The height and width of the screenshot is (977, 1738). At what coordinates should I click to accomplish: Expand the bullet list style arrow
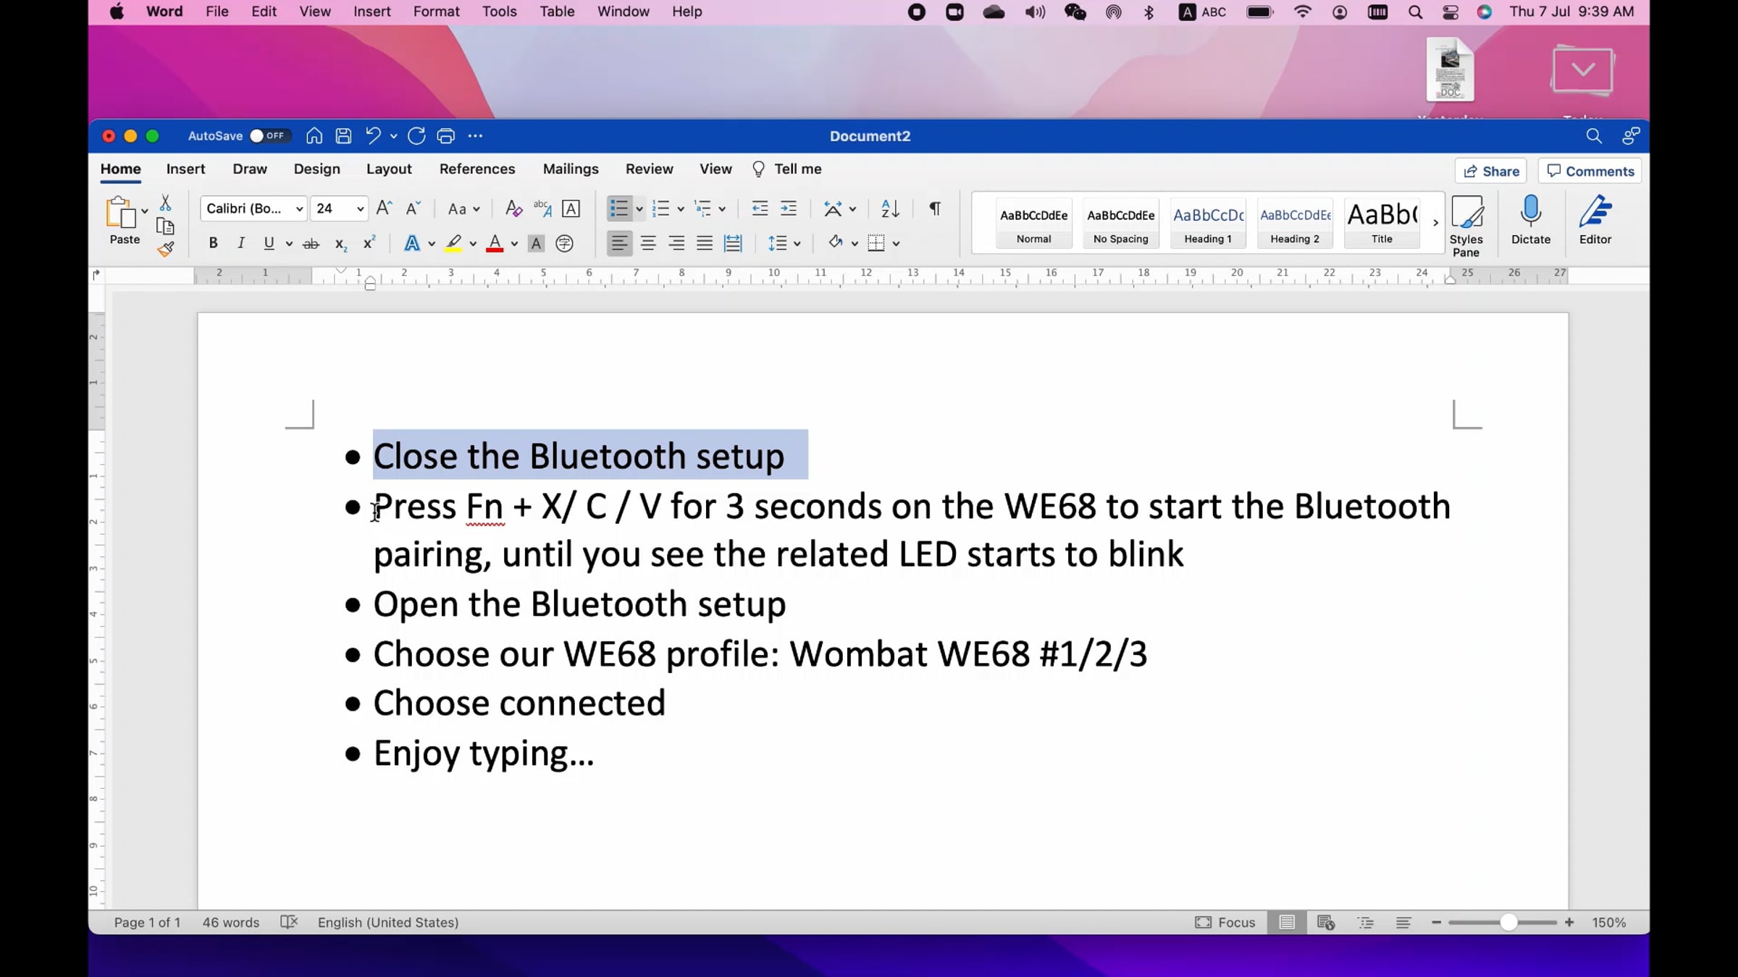[x=639, y=209]
